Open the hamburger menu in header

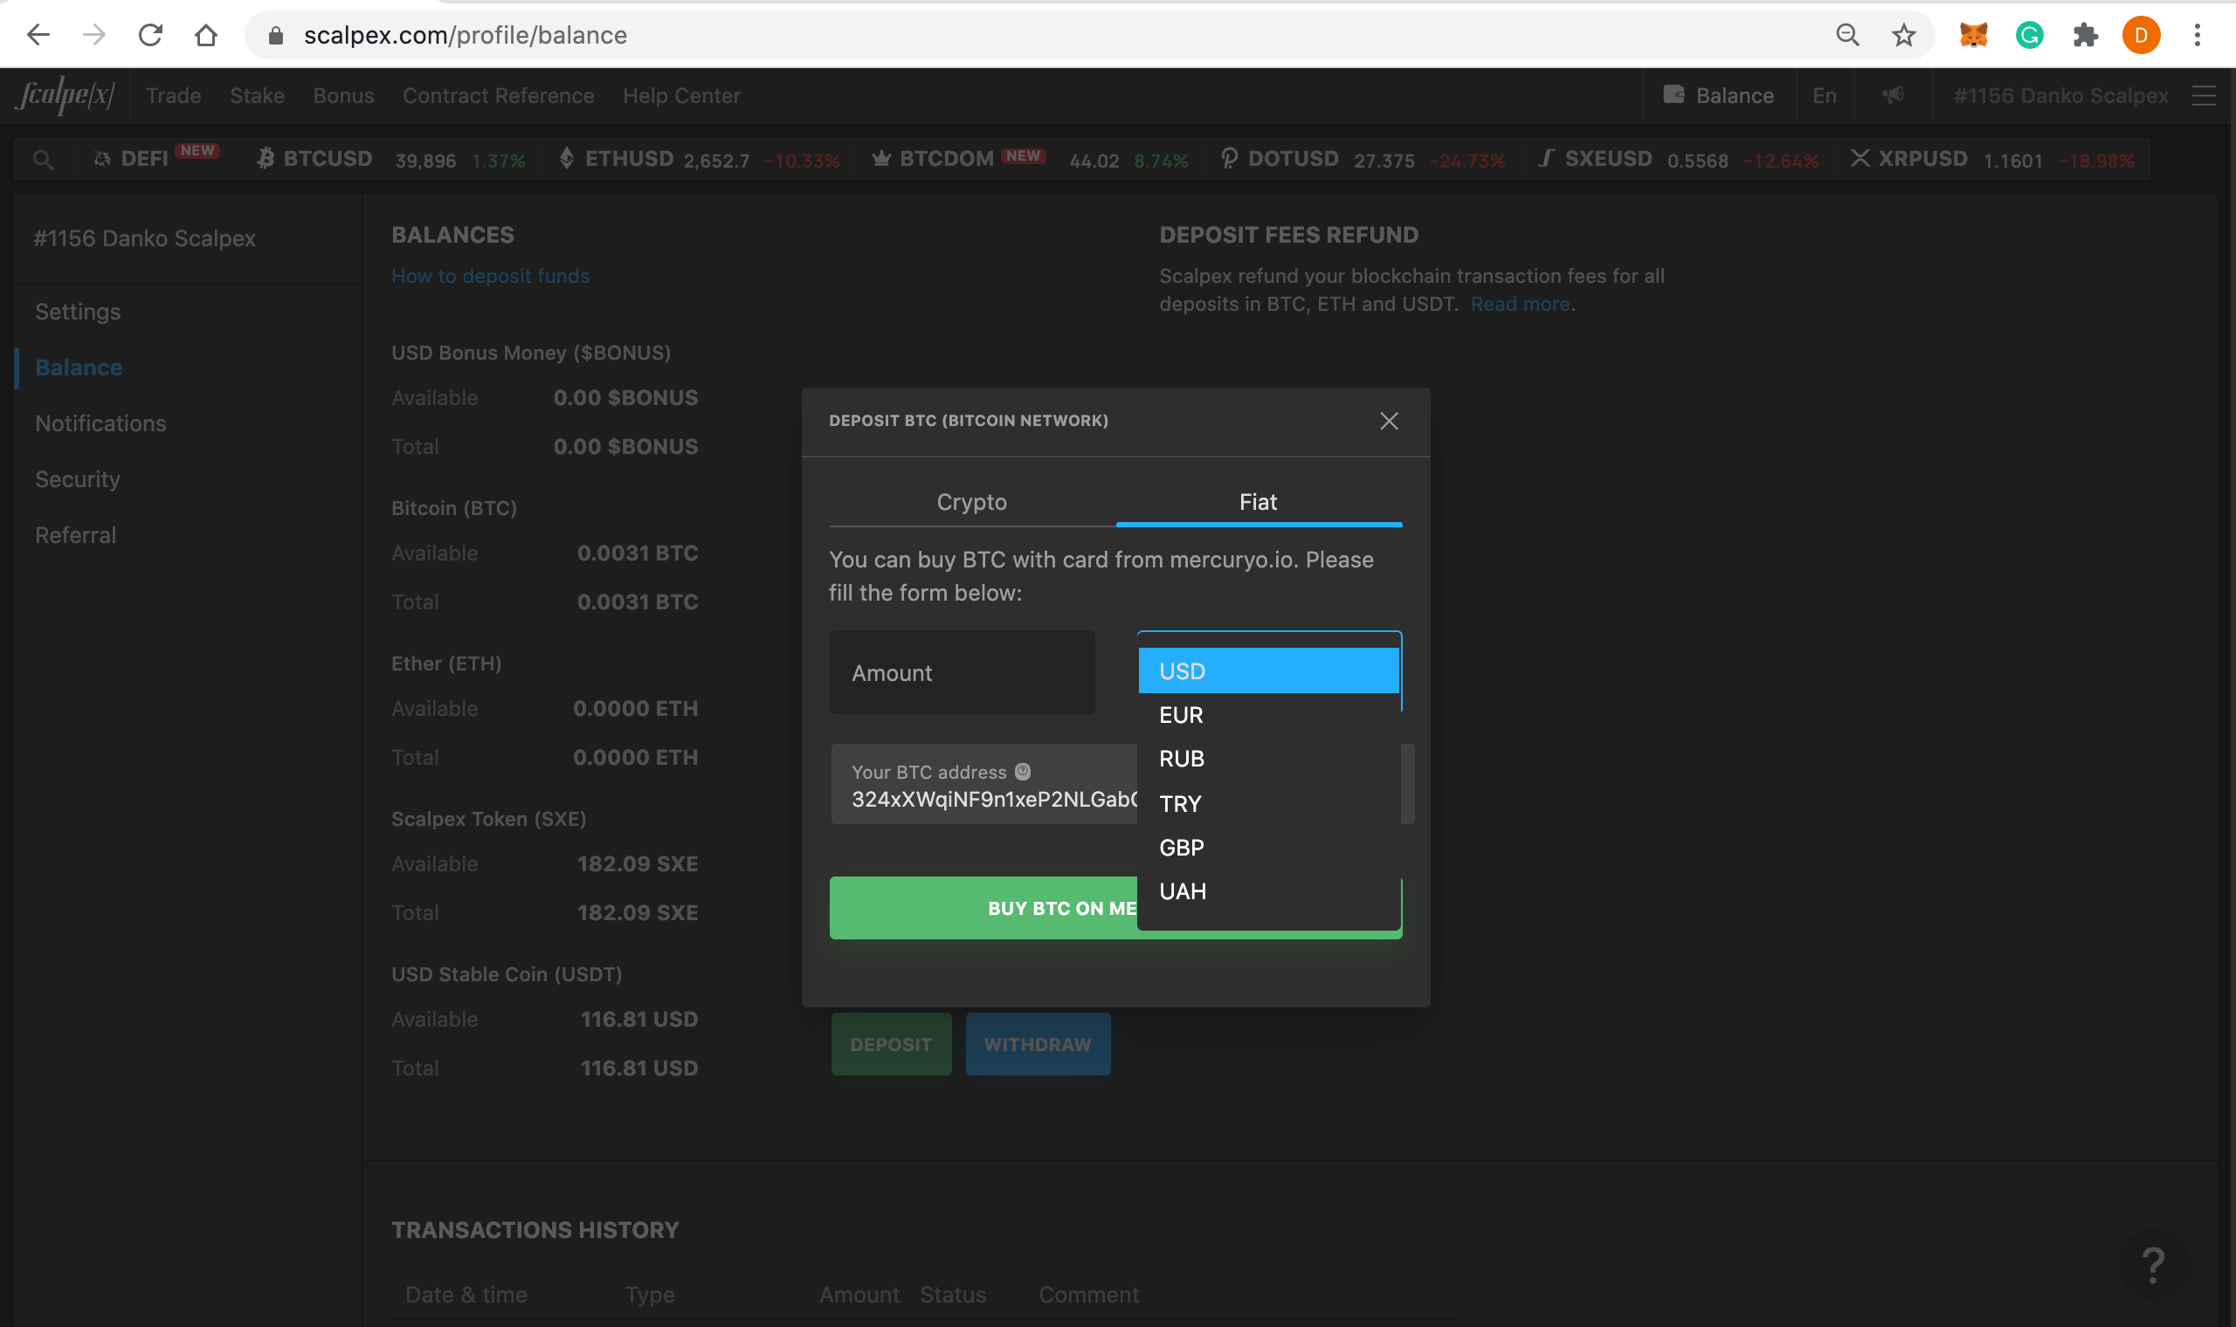pos(2205,96)
